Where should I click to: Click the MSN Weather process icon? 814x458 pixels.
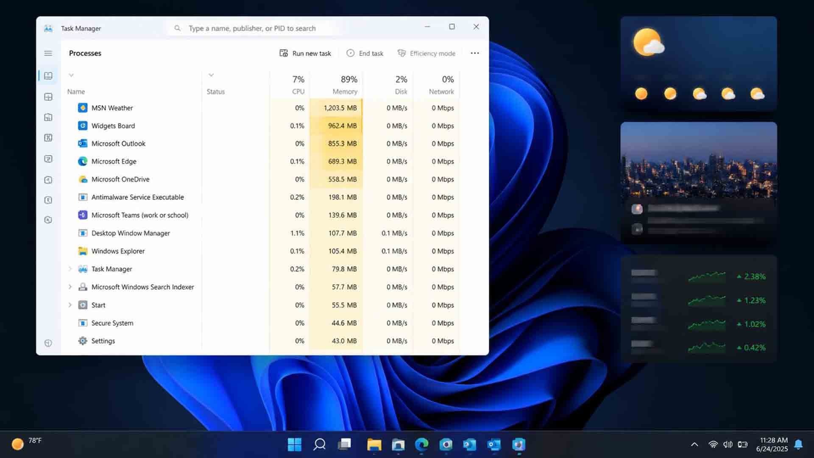tap(83, 108)
